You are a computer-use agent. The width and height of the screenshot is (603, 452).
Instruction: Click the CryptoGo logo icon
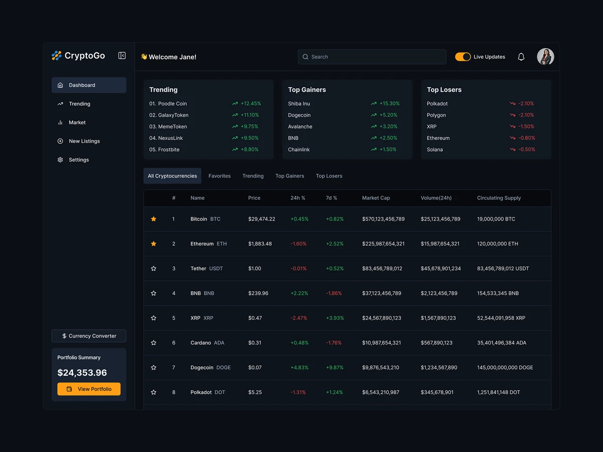pos(56,56)
